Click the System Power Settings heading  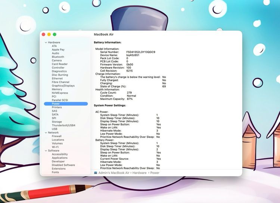click(110, 105)
